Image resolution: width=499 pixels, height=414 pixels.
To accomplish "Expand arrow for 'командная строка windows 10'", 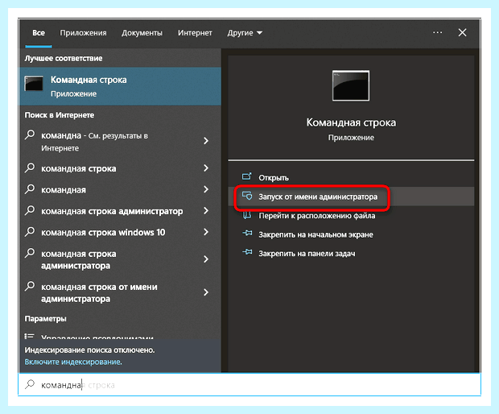I will tap(206, 232).
